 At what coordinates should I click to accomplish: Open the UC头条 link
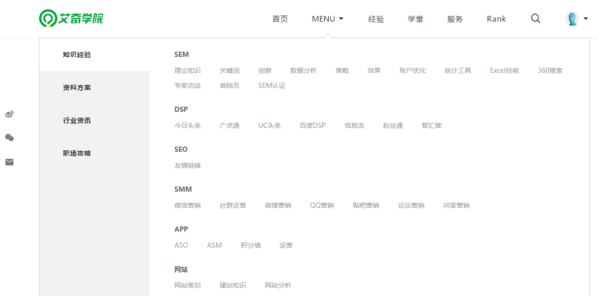[x=269, y=125]
